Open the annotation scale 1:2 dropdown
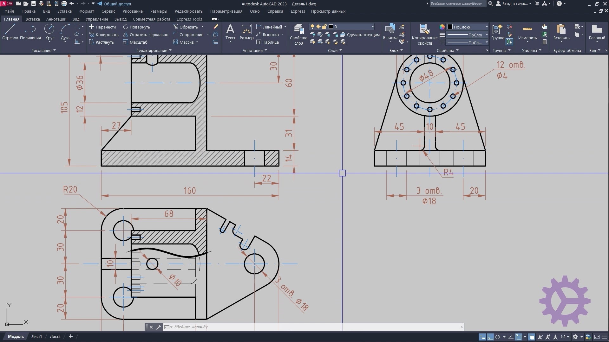The image size is (609, 342). [565, 337]
